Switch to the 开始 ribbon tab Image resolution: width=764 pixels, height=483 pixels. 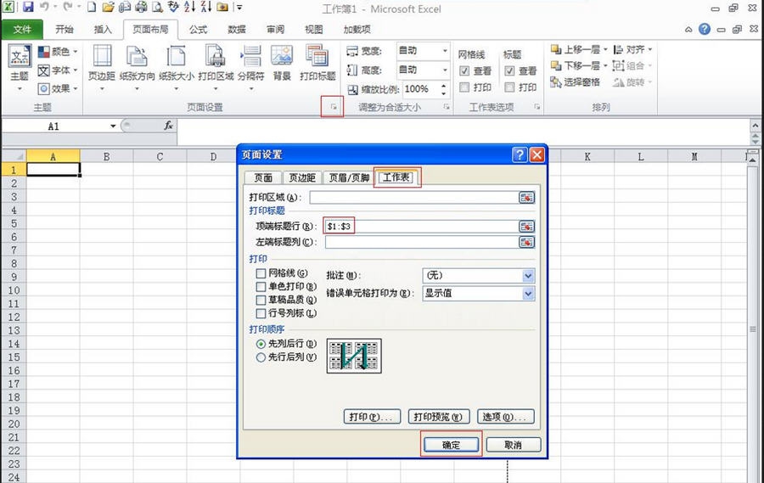pos(64,29)
